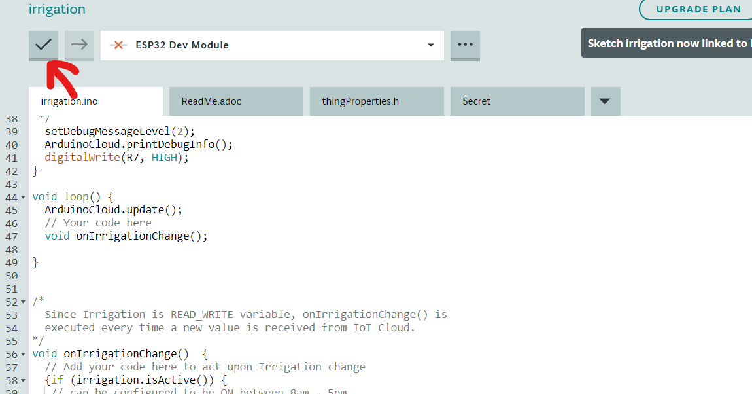Collapse the void loop() function fold
Viewport: 752px width, 394px height.
[x=24, y=197]
